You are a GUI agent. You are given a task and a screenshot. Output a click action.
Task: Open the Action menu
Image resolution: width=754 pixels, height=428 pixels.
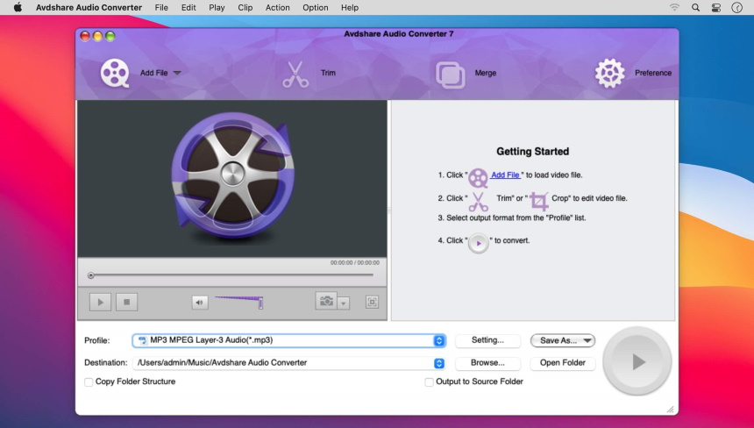click(x=278, y=8)
